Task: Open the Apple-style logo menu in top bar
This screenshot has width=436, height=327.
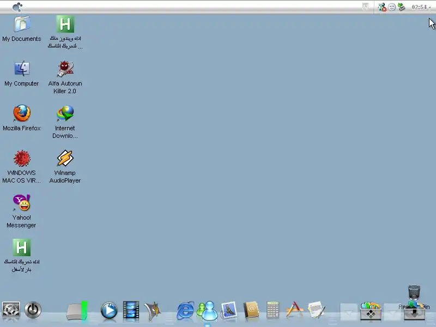Action: [x=17, y=7]
